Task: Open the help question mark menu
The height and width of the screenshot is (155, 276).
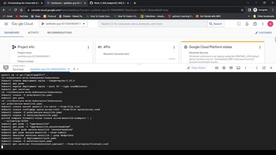Action: 255,24
